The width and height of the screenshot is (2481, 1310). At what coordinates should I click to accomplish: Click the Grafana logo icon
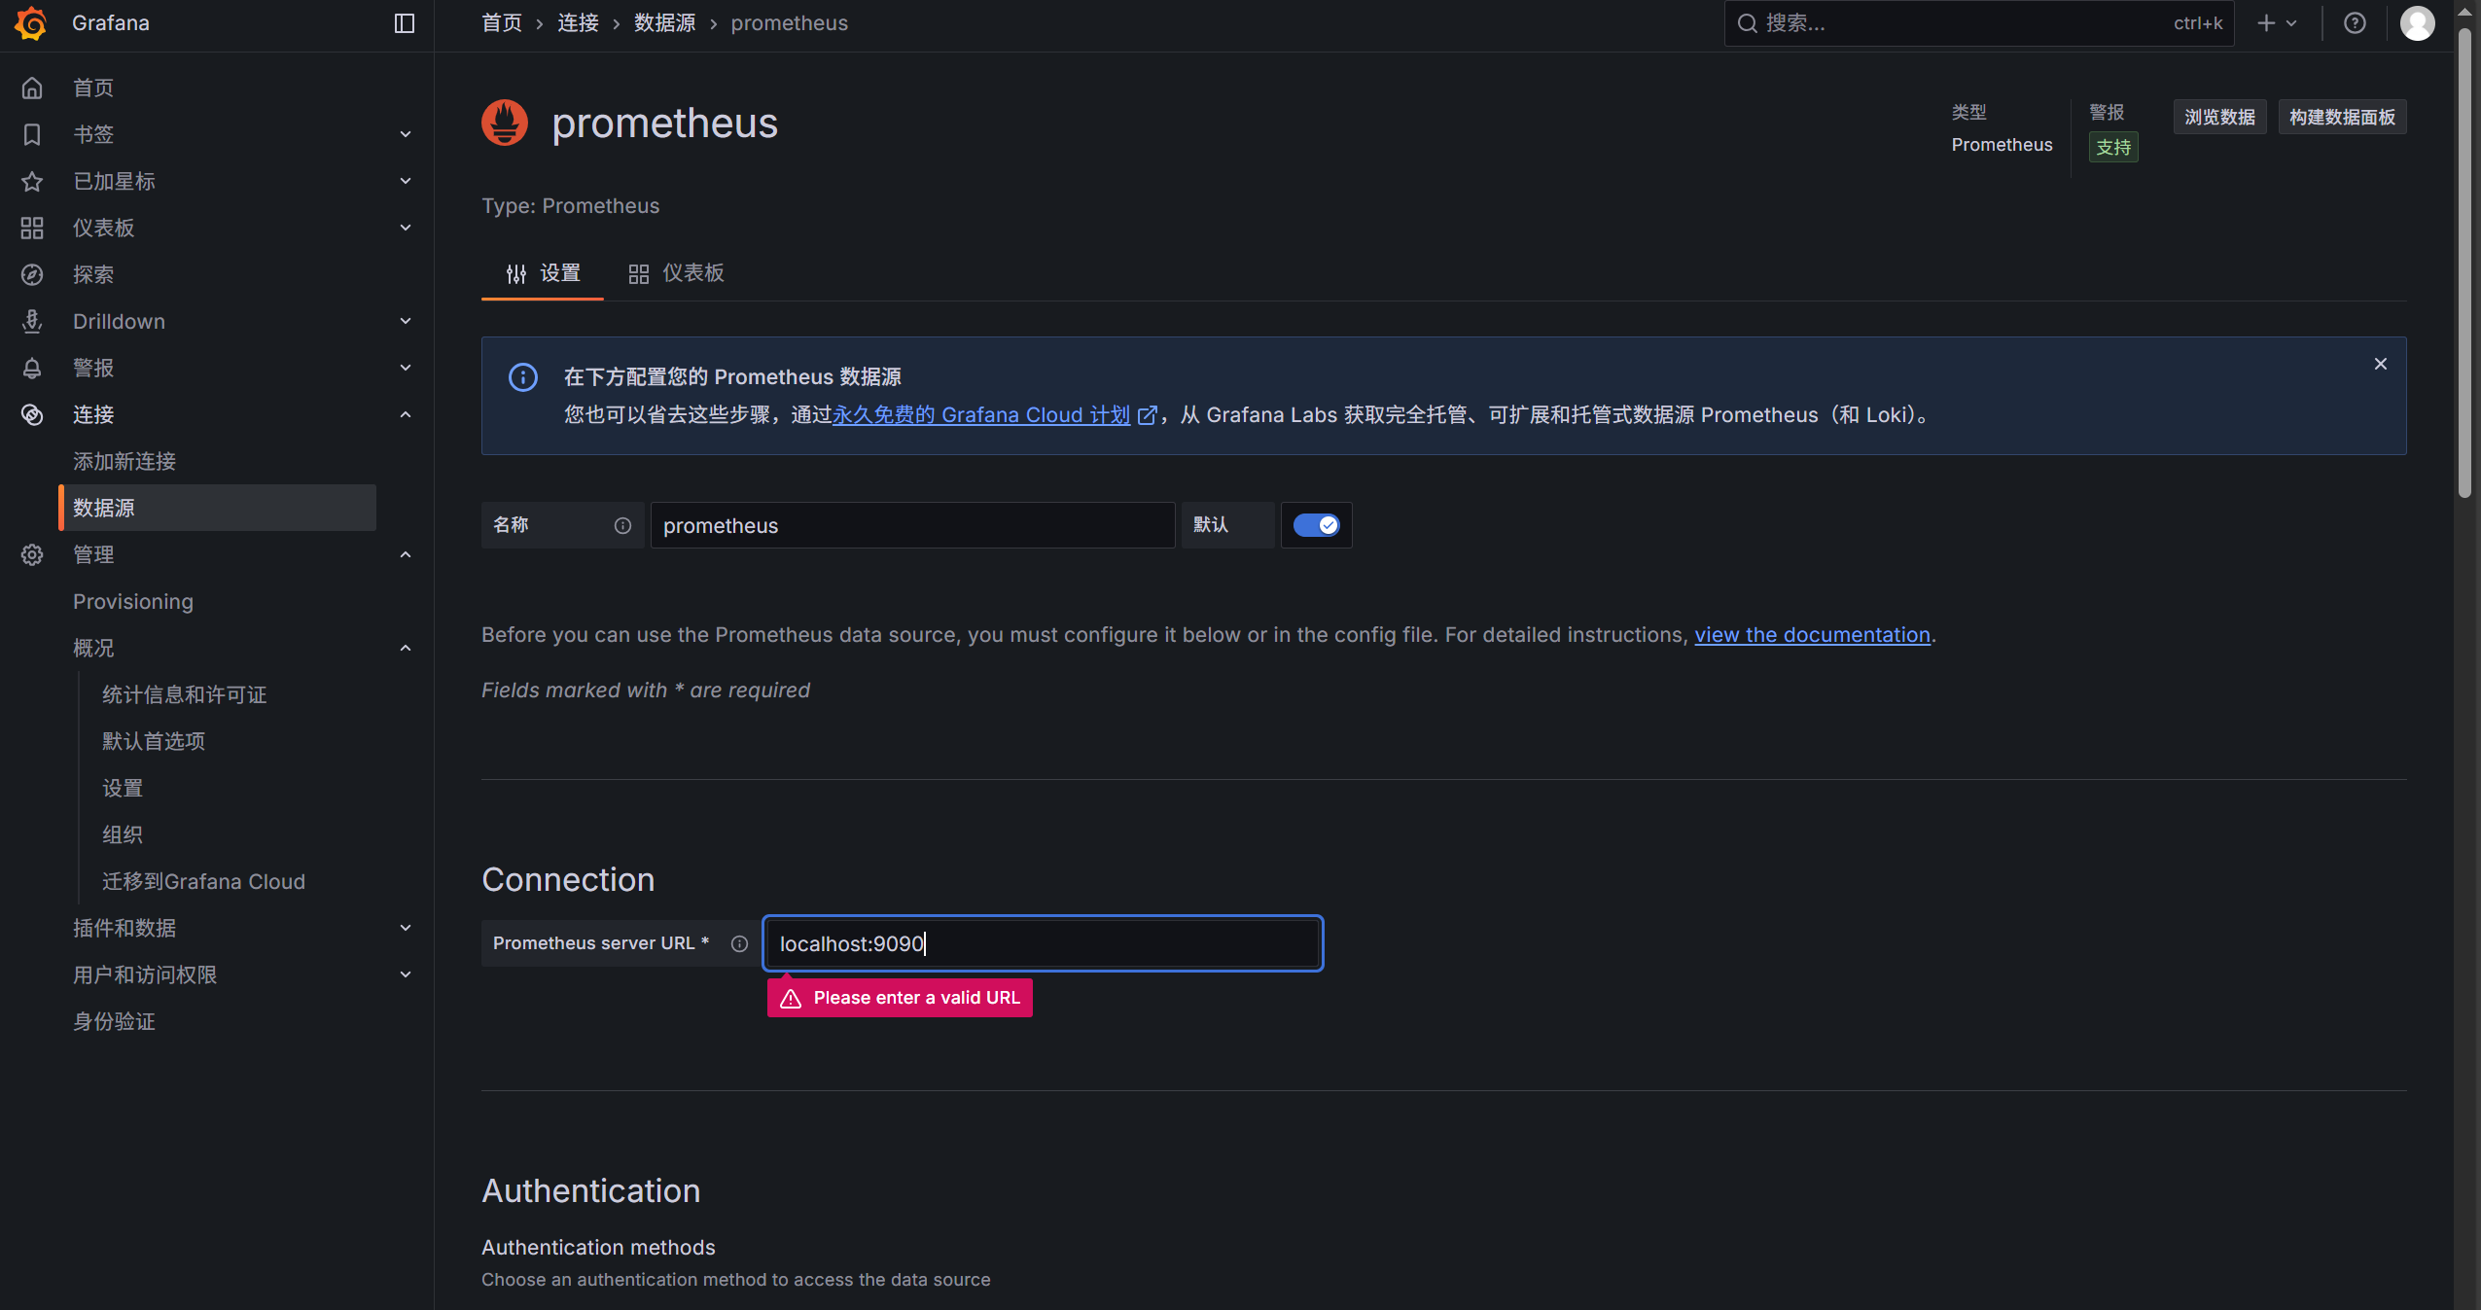pos(31,23)
